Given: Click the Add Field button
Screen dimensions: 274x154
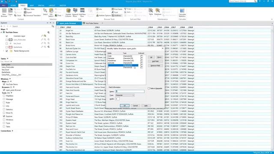Looking at the screenshot, I should [155, 61].
